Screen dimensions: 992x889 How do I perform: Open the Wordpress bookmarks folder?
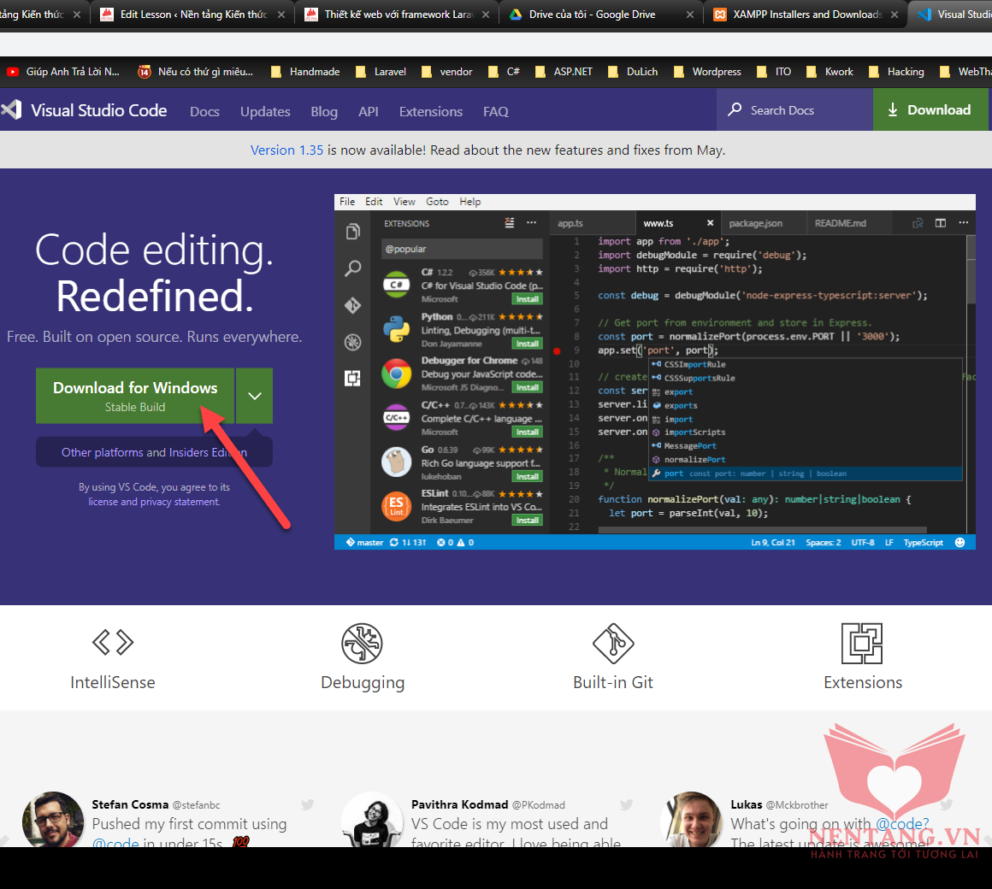tap(707, 72)
